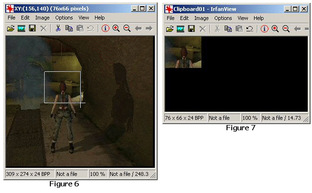Zoom in magnifier icon, left window

[x=116, y=28]
